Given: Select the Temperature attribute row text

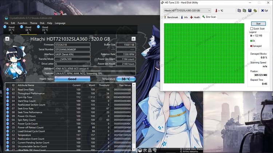Looking at the screenshot, I should tap(24, 135).
